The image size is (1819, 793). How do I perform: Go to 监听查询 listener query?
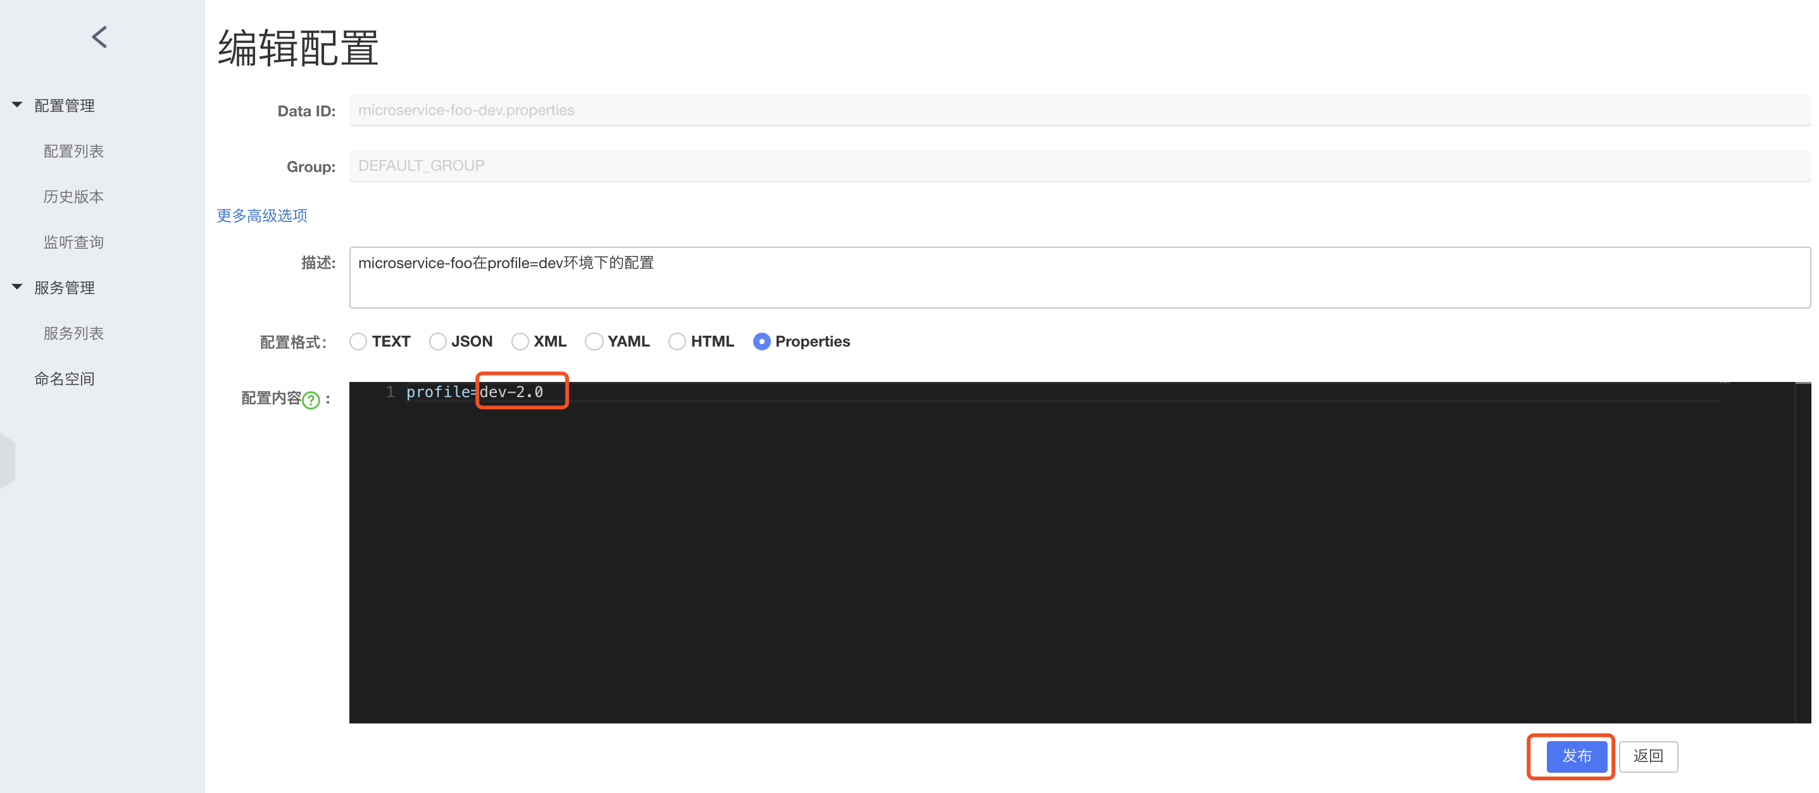(x=73, y=242)
